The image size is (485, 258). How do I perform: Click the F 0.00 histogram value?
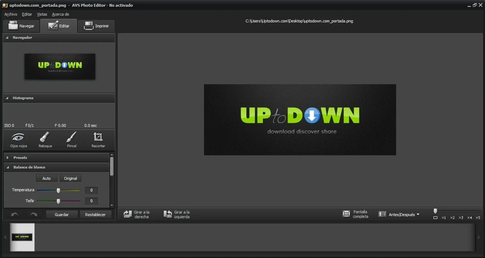(60, 125)
